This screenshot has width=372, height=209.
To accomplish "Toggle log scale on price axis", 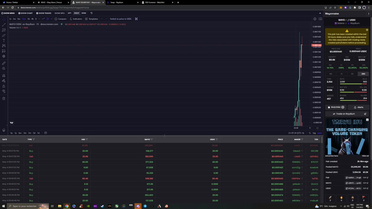I will point(314,133).
